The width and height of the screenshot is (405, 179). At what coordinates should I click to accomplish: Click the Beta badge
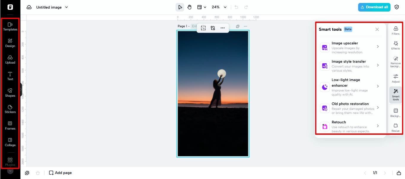(348, 29)
